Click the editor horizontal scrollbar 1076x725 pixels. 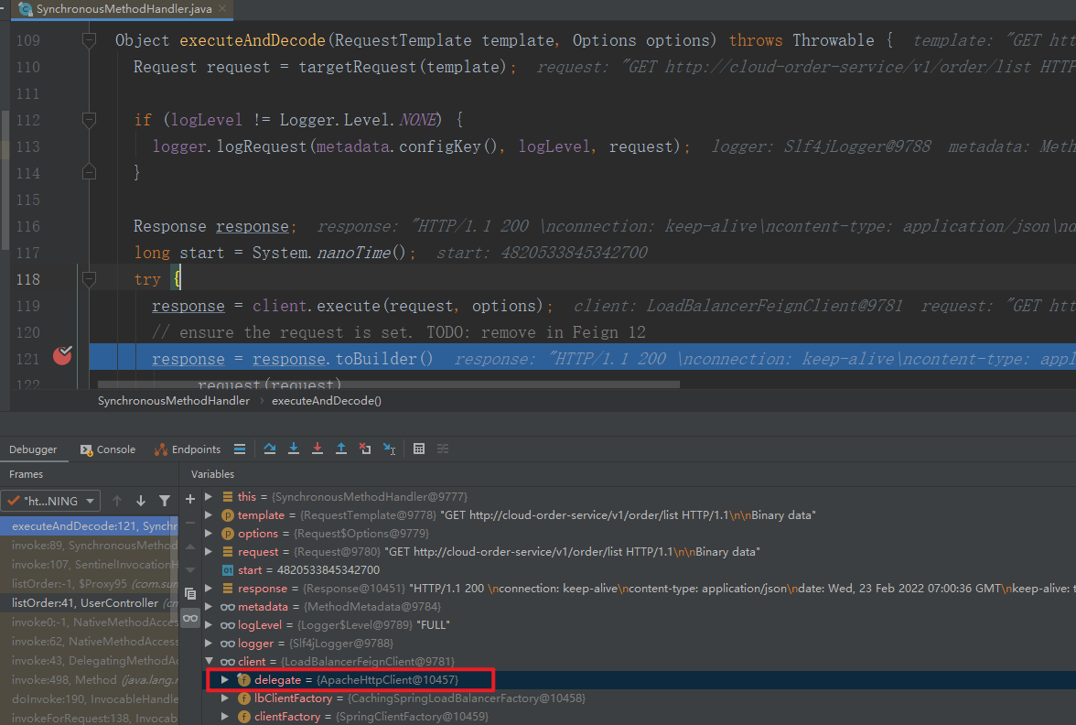[x=388, y=384]
